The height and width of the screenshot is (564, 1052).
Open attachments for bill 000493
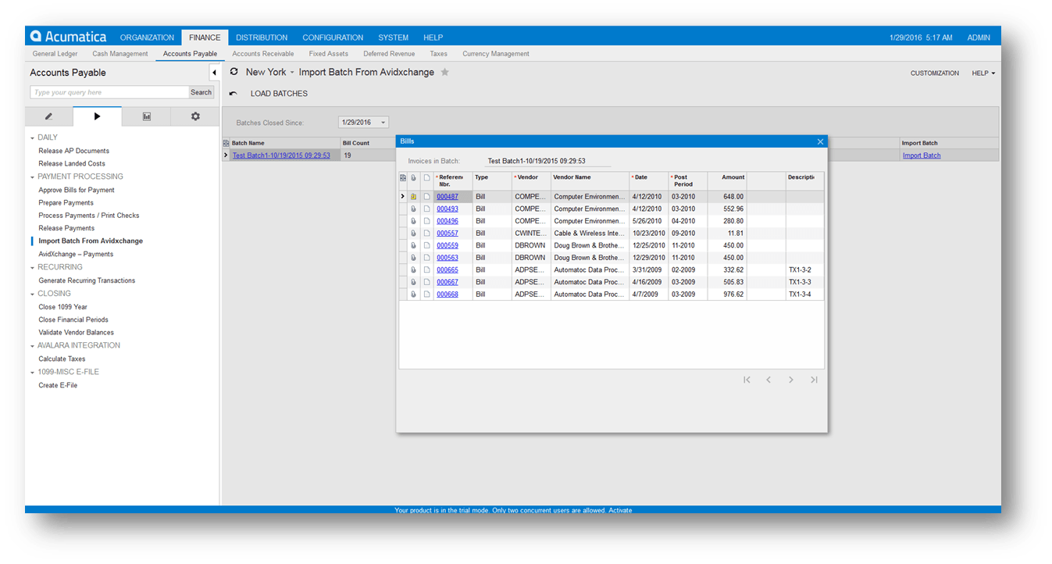tap(414, 209)
